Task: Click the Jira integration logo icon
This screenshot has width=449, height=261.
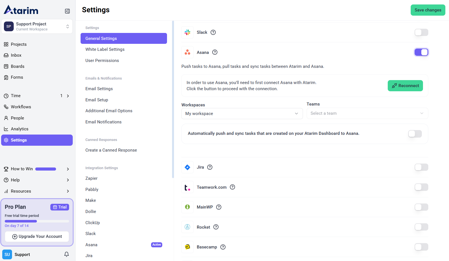Action: (187, 167)
